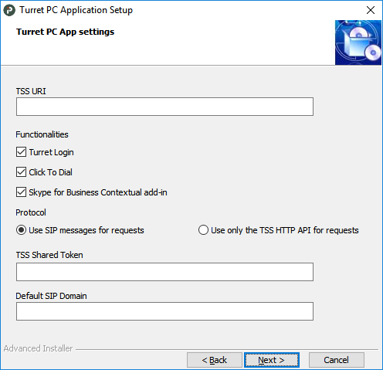The image size is (383, 370).
Task: Click the Functionalities label
Action: coord(42,134)
